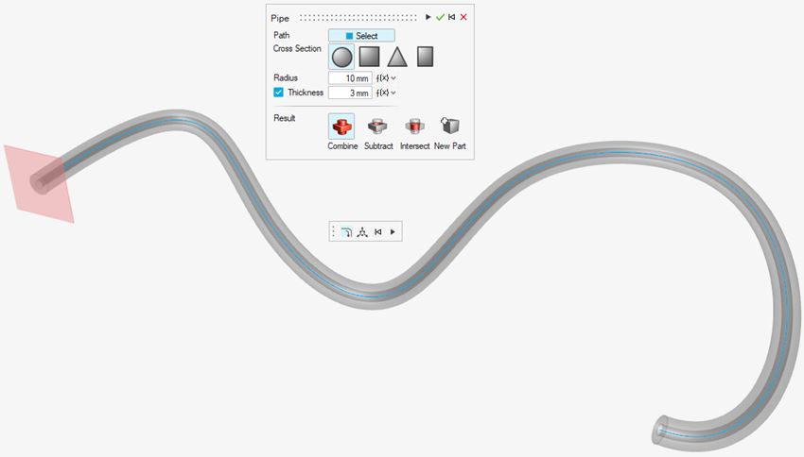Choose the square cross section shape

[x=369, y=57]
